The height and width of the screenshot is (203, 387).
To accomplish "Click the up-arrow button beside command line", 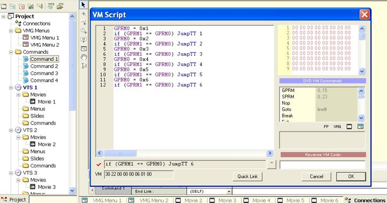I will [271, 164].
